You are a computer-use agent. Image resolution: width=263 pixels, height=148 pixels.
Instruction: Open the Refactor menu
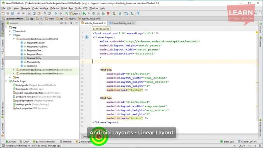55,8
